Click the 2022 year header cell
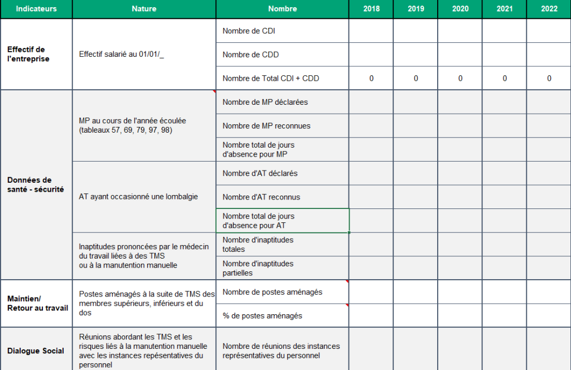The width and height of the screenshot is (571, 370). (549, 9)
